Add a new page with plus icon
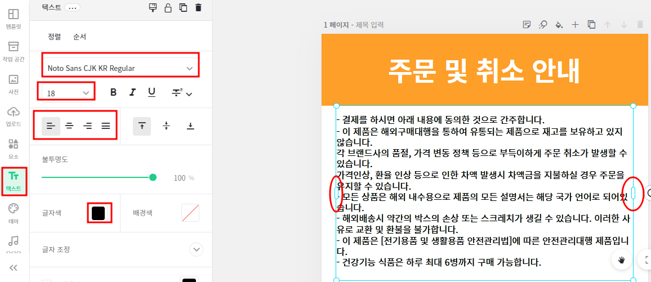651x282 pixels. (575, 25)
